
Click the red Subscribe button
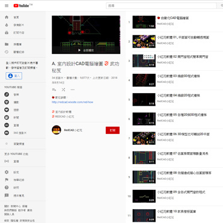click(112, 130)
